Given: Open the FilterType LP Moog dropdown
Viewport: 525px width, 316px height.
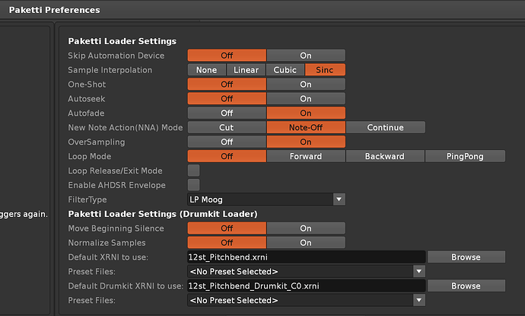Looking at the screenshot, I should pos(266,199).
